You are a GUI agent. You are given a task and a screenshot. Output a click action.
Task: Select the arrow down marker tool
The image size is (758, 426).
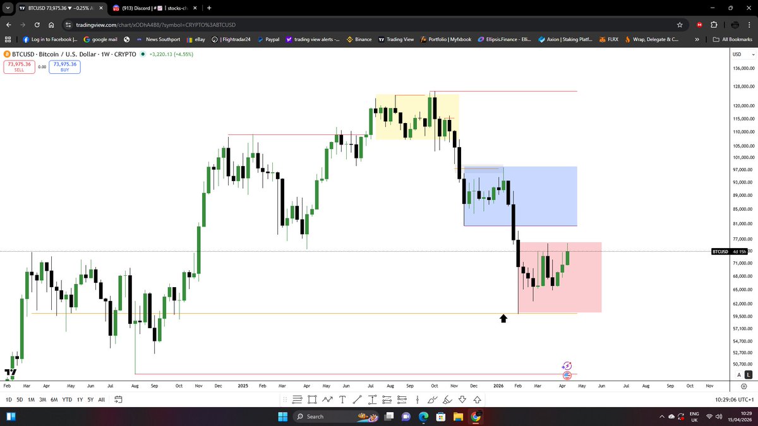[462, 399]
